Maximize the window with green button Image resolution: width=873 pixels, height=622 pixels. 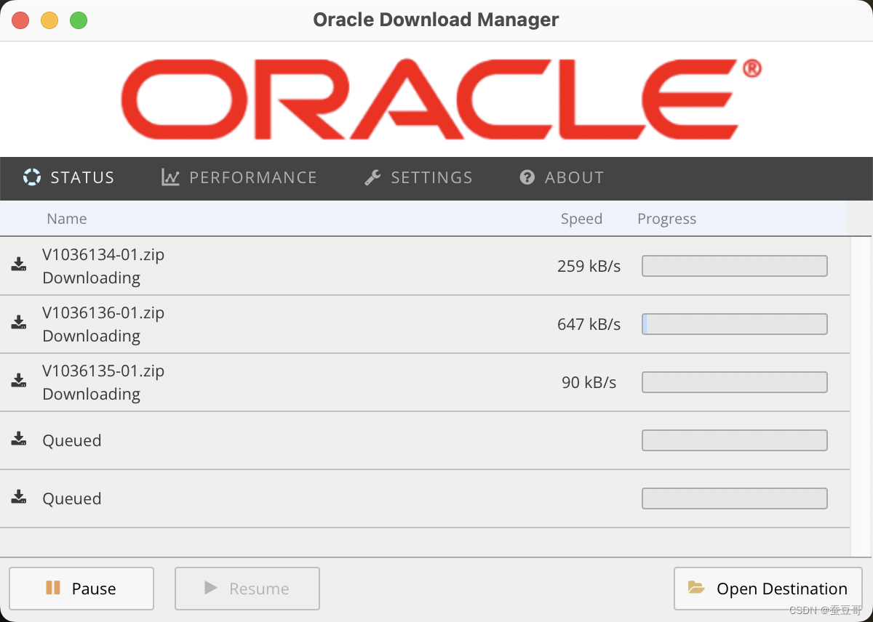tap(79, 20)
